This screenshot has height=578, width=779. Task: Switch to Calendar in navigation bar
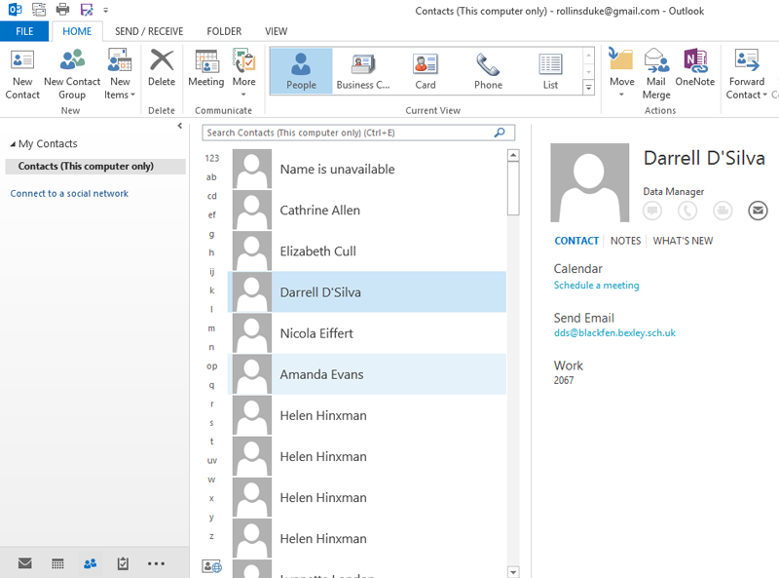[57, 563]
